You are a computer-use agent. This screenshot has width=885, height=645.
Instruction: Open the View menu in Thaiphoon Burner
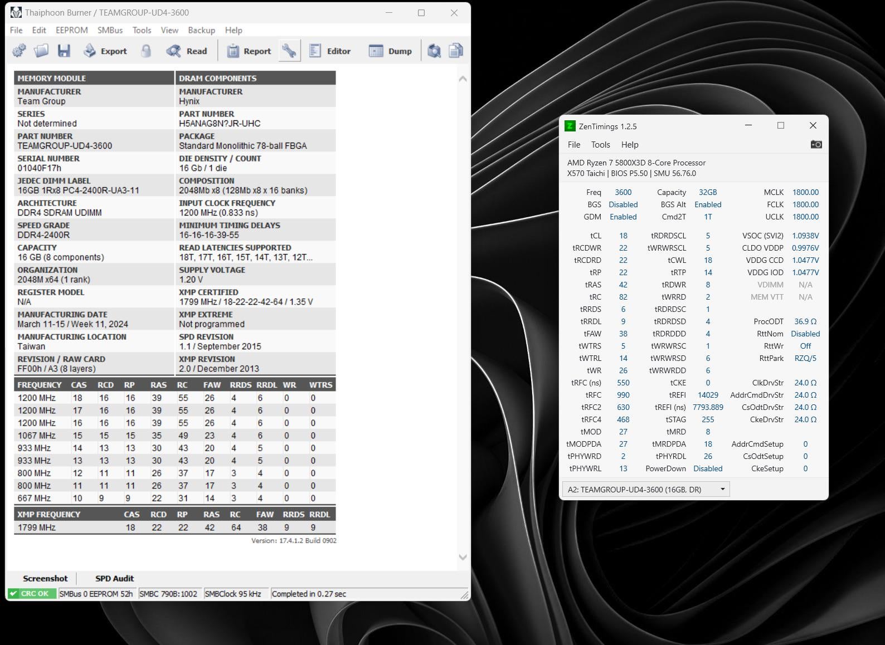(169, 30)
